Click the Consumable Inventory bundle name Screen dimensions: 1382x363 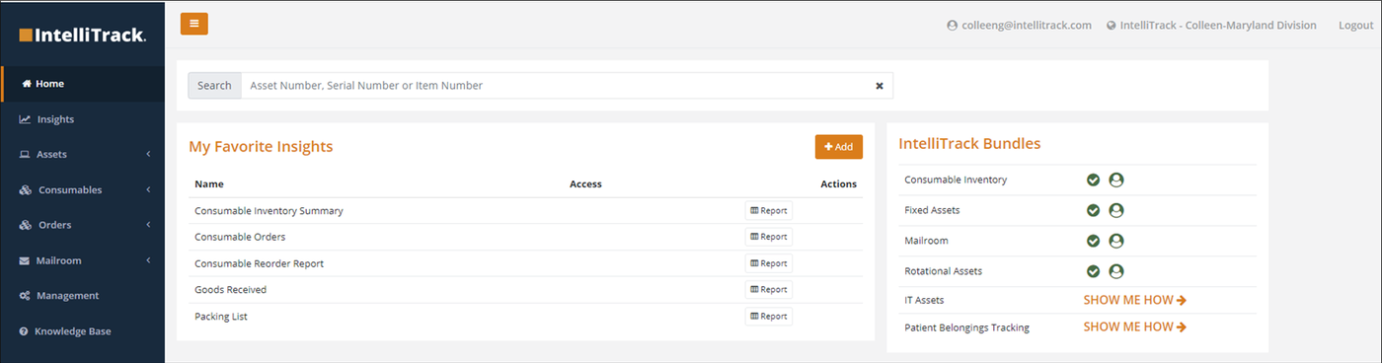(x=956, y=181)
